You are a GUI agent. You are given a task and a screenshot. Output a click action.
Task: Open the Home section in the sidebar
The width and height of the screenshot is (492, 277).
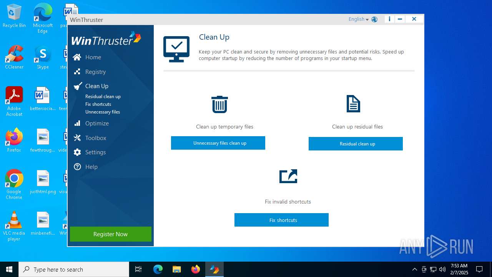click(x=93, y=57)
